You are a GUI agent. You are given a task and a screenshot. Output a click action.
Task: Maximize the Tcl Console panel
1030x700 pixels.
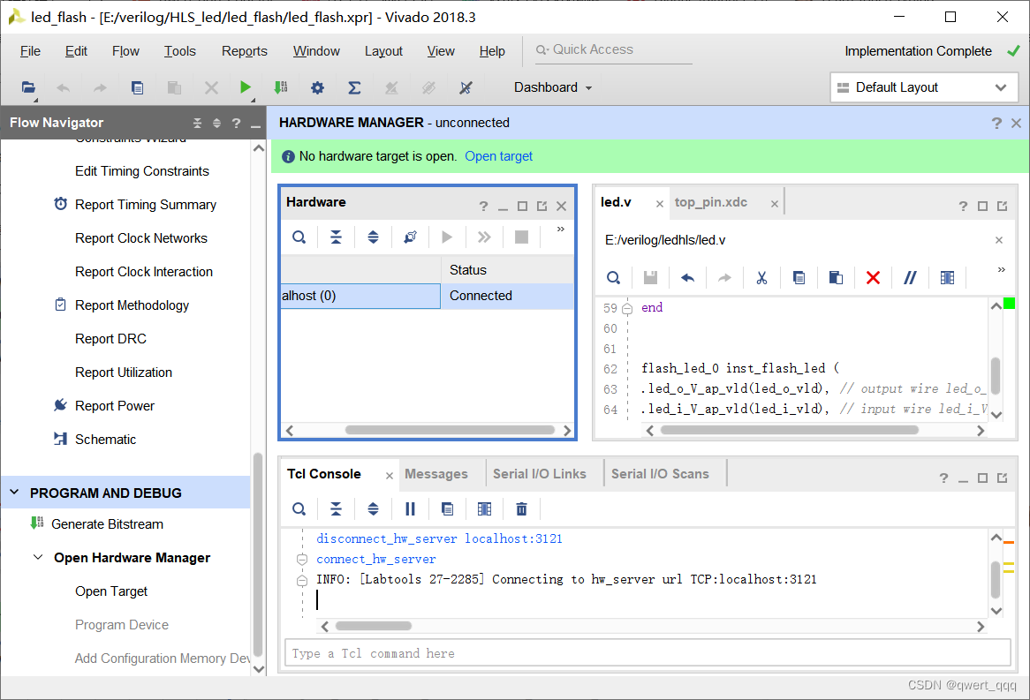click(x=982, y=478)
